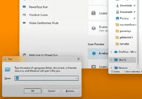Expand the This PC chevron
The height and width of the screenshot is (99, 142).
(111, 60)
